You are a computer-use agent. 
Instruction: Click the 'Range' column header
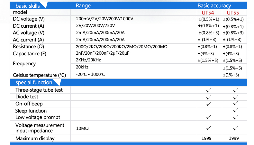83,5
